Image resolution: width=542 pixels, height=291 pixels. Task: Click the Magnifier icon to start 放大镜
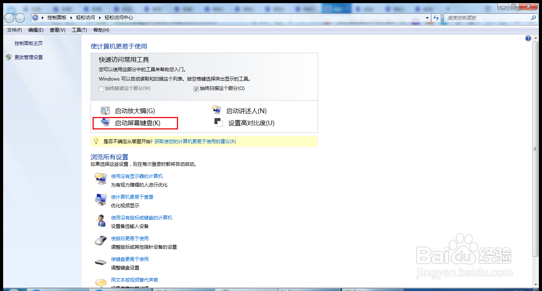[x=105, y=110]
